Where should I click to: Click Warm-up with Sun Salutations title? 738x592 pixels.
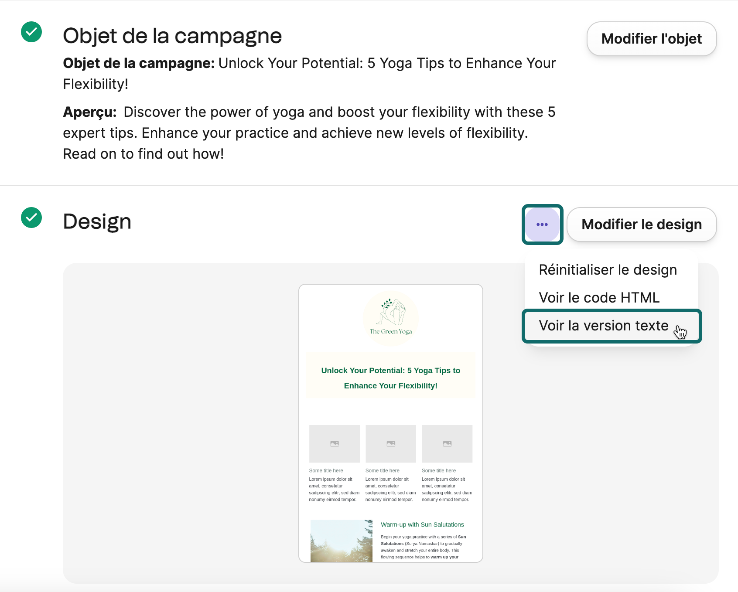coord(422,524)
